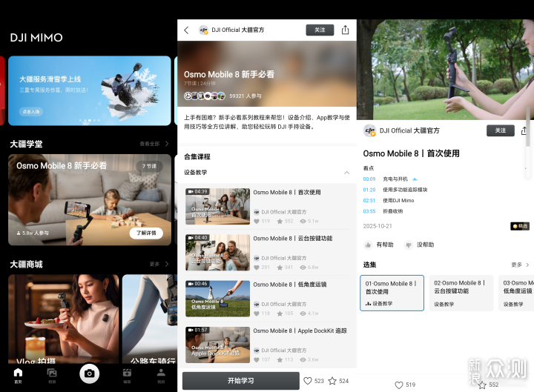Click the 精选 badge in video details

[x=520, y=226]
